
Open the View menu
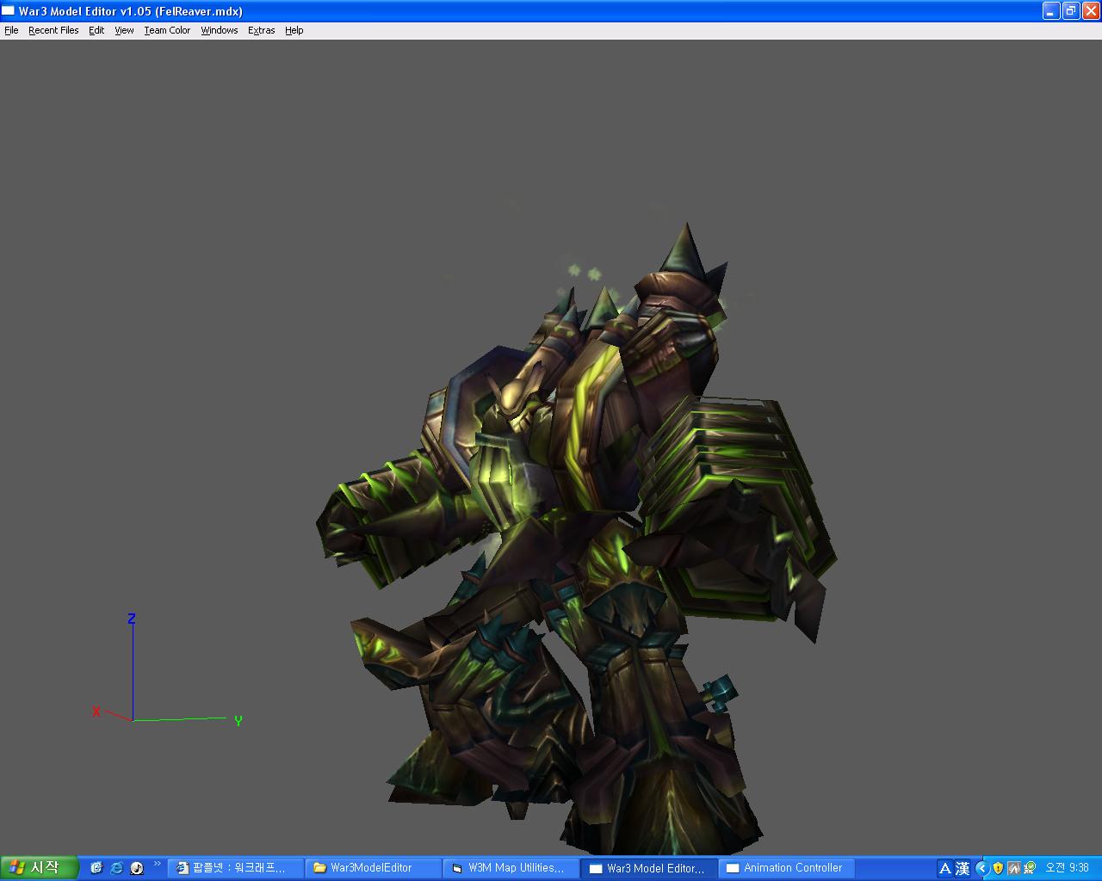pos(124,30)
